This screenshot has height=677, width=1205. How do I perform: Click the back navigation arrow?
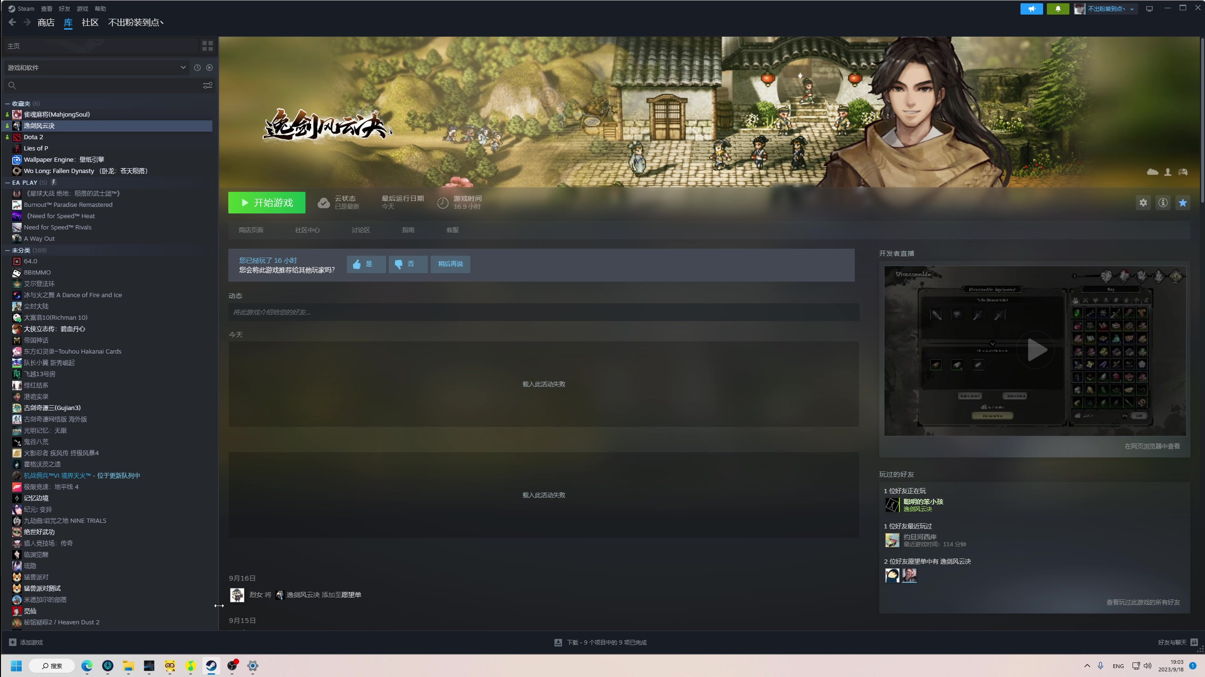pyautogui.click(x=12, y=22)
